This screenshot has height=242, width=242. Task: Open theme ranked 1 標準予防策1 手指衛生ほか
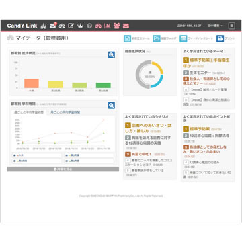click(206, 63)
